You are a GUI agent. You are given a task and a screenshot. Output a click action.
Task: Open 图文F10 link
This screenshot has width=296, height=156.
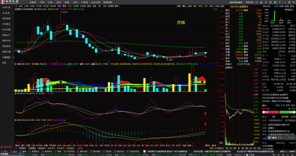[x=214, y=148]
